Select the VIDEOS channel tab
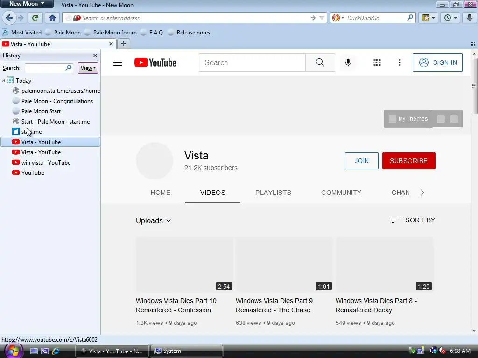478x358 pixels. [213, 193]
